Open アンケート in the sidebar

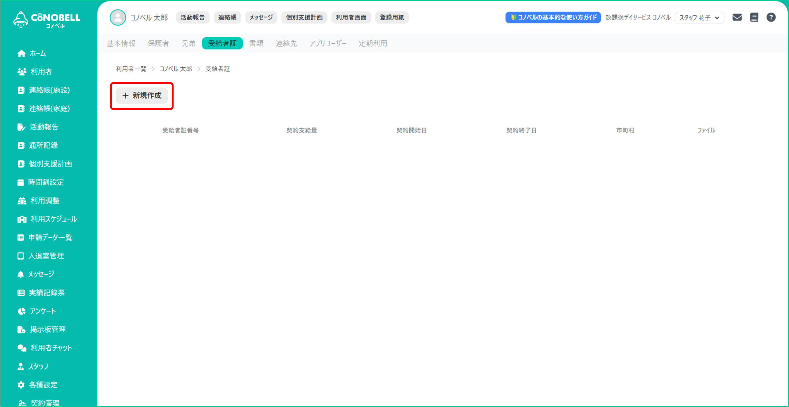(43, 311)
